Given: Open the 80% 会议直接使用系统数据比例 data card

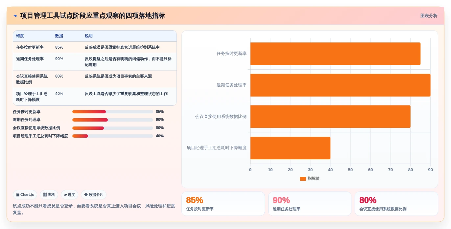Looking at the screenshot, I should (x=396, y=204).
